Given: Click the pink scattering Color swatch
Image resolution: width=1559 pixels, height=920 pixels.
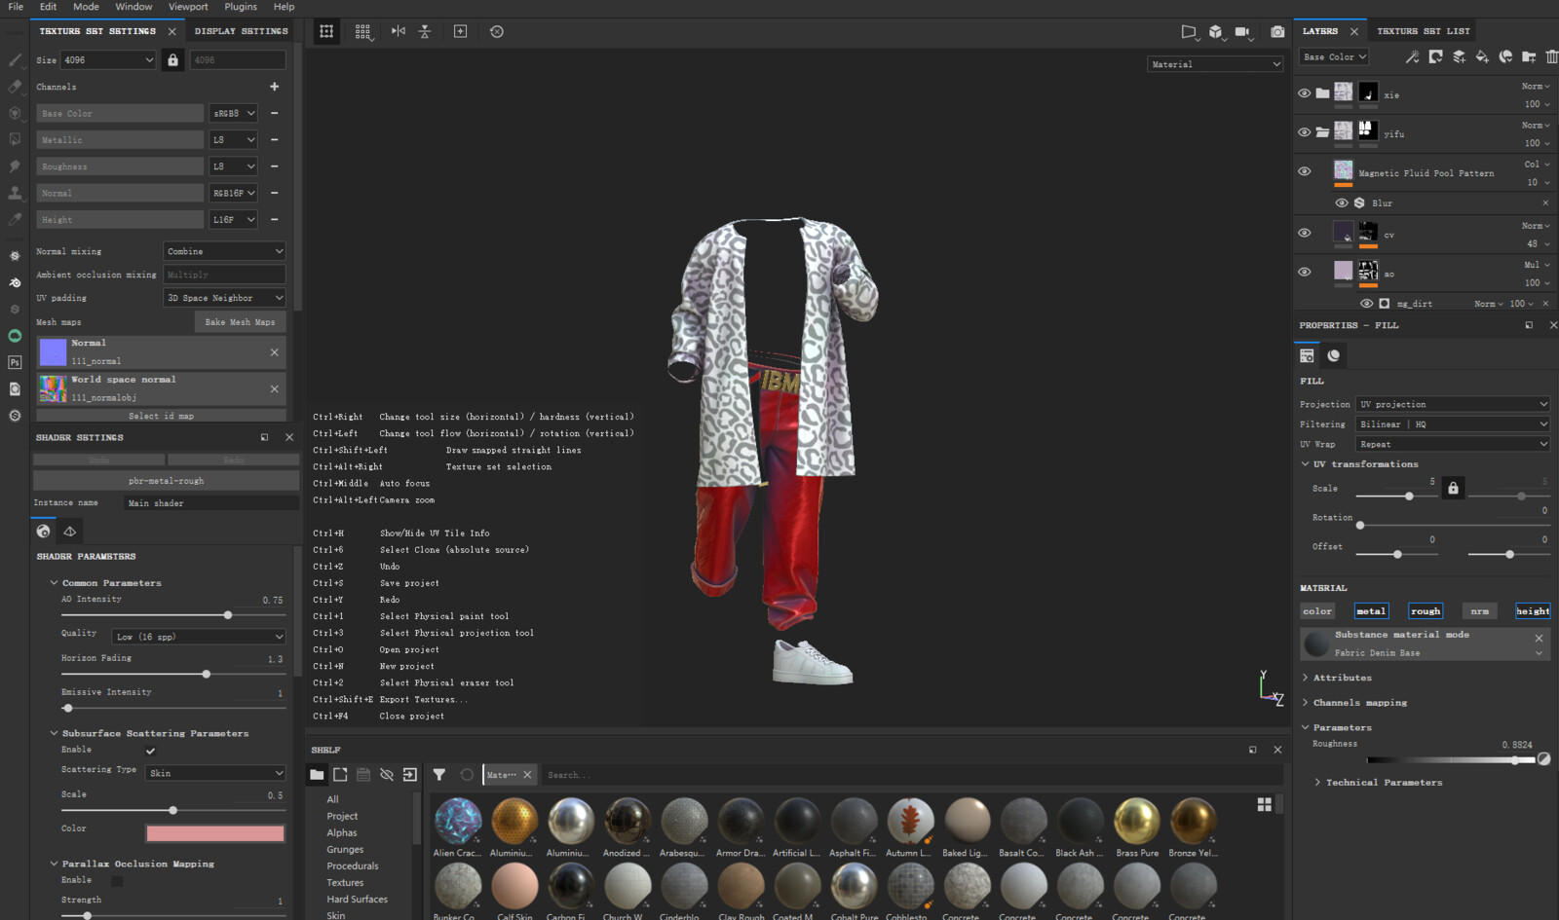Looking at the screenshot, I should [x=215, y=833].
